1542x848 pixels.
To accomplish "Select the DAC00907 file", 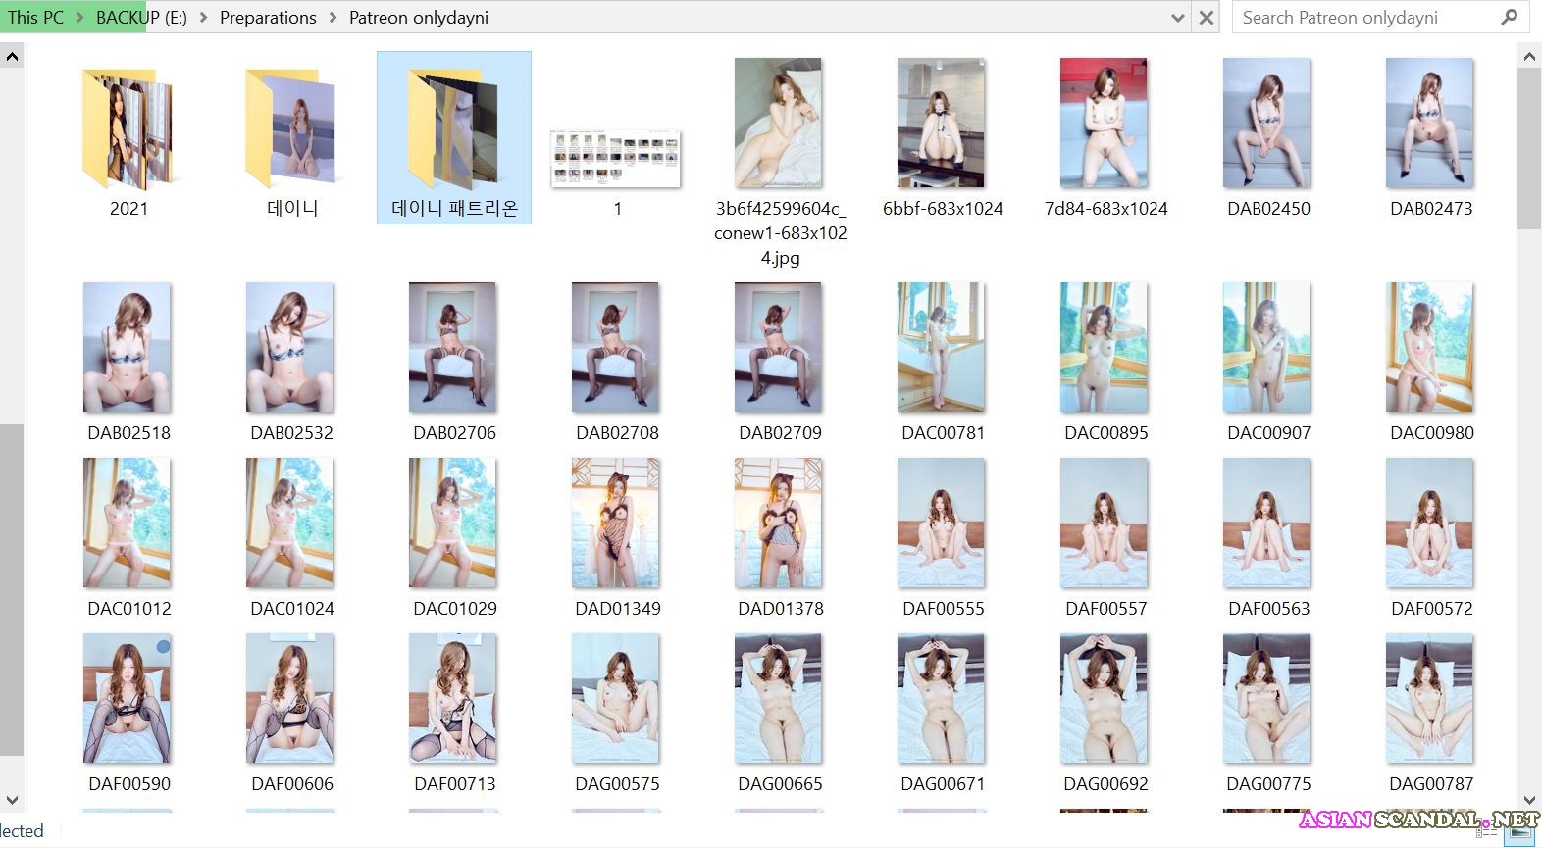I will (x=1268, y=362).
